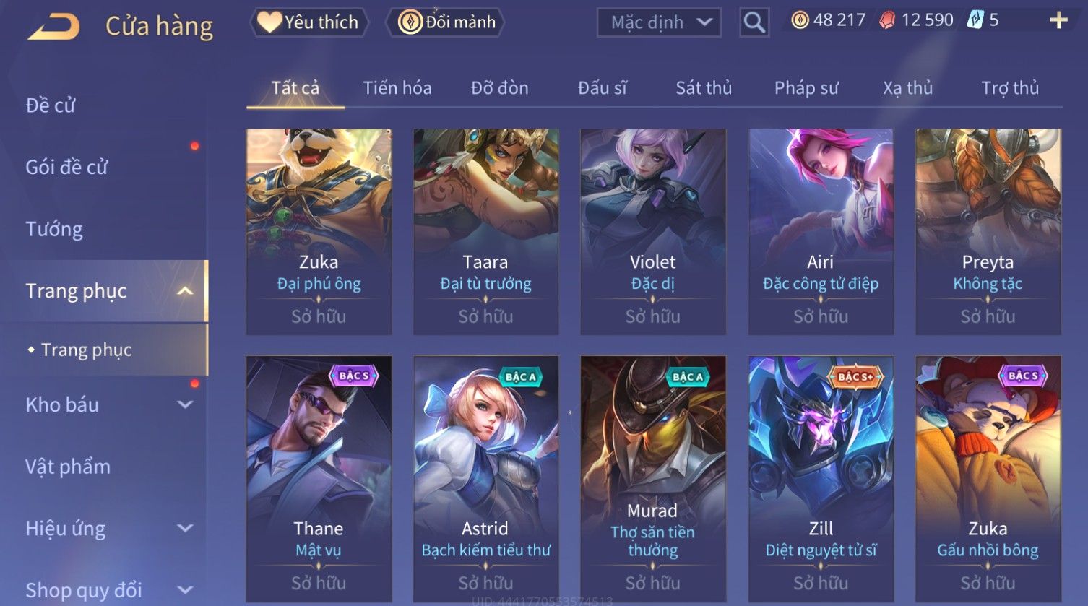The image size is (1088, 606).
Task: Switch to the Pháp sư tab
Action: [x=806, y=88]
